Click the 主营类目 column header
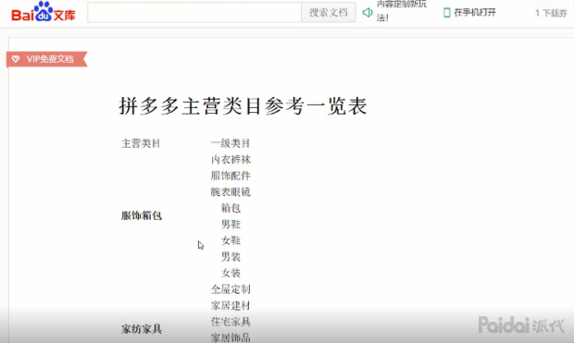The height and width of the screenshot is (343, 574). click(141, 143)
